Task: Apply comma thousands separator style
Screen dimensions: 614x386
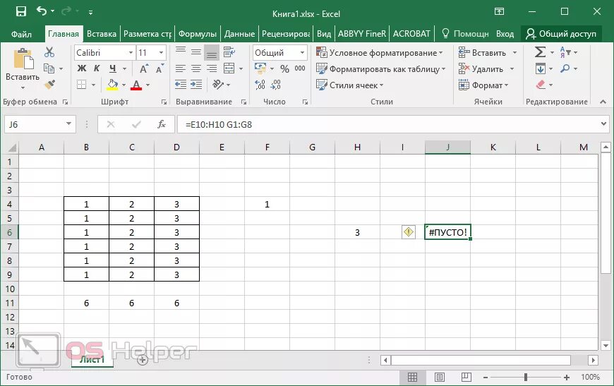Action: tap(300, 68)
